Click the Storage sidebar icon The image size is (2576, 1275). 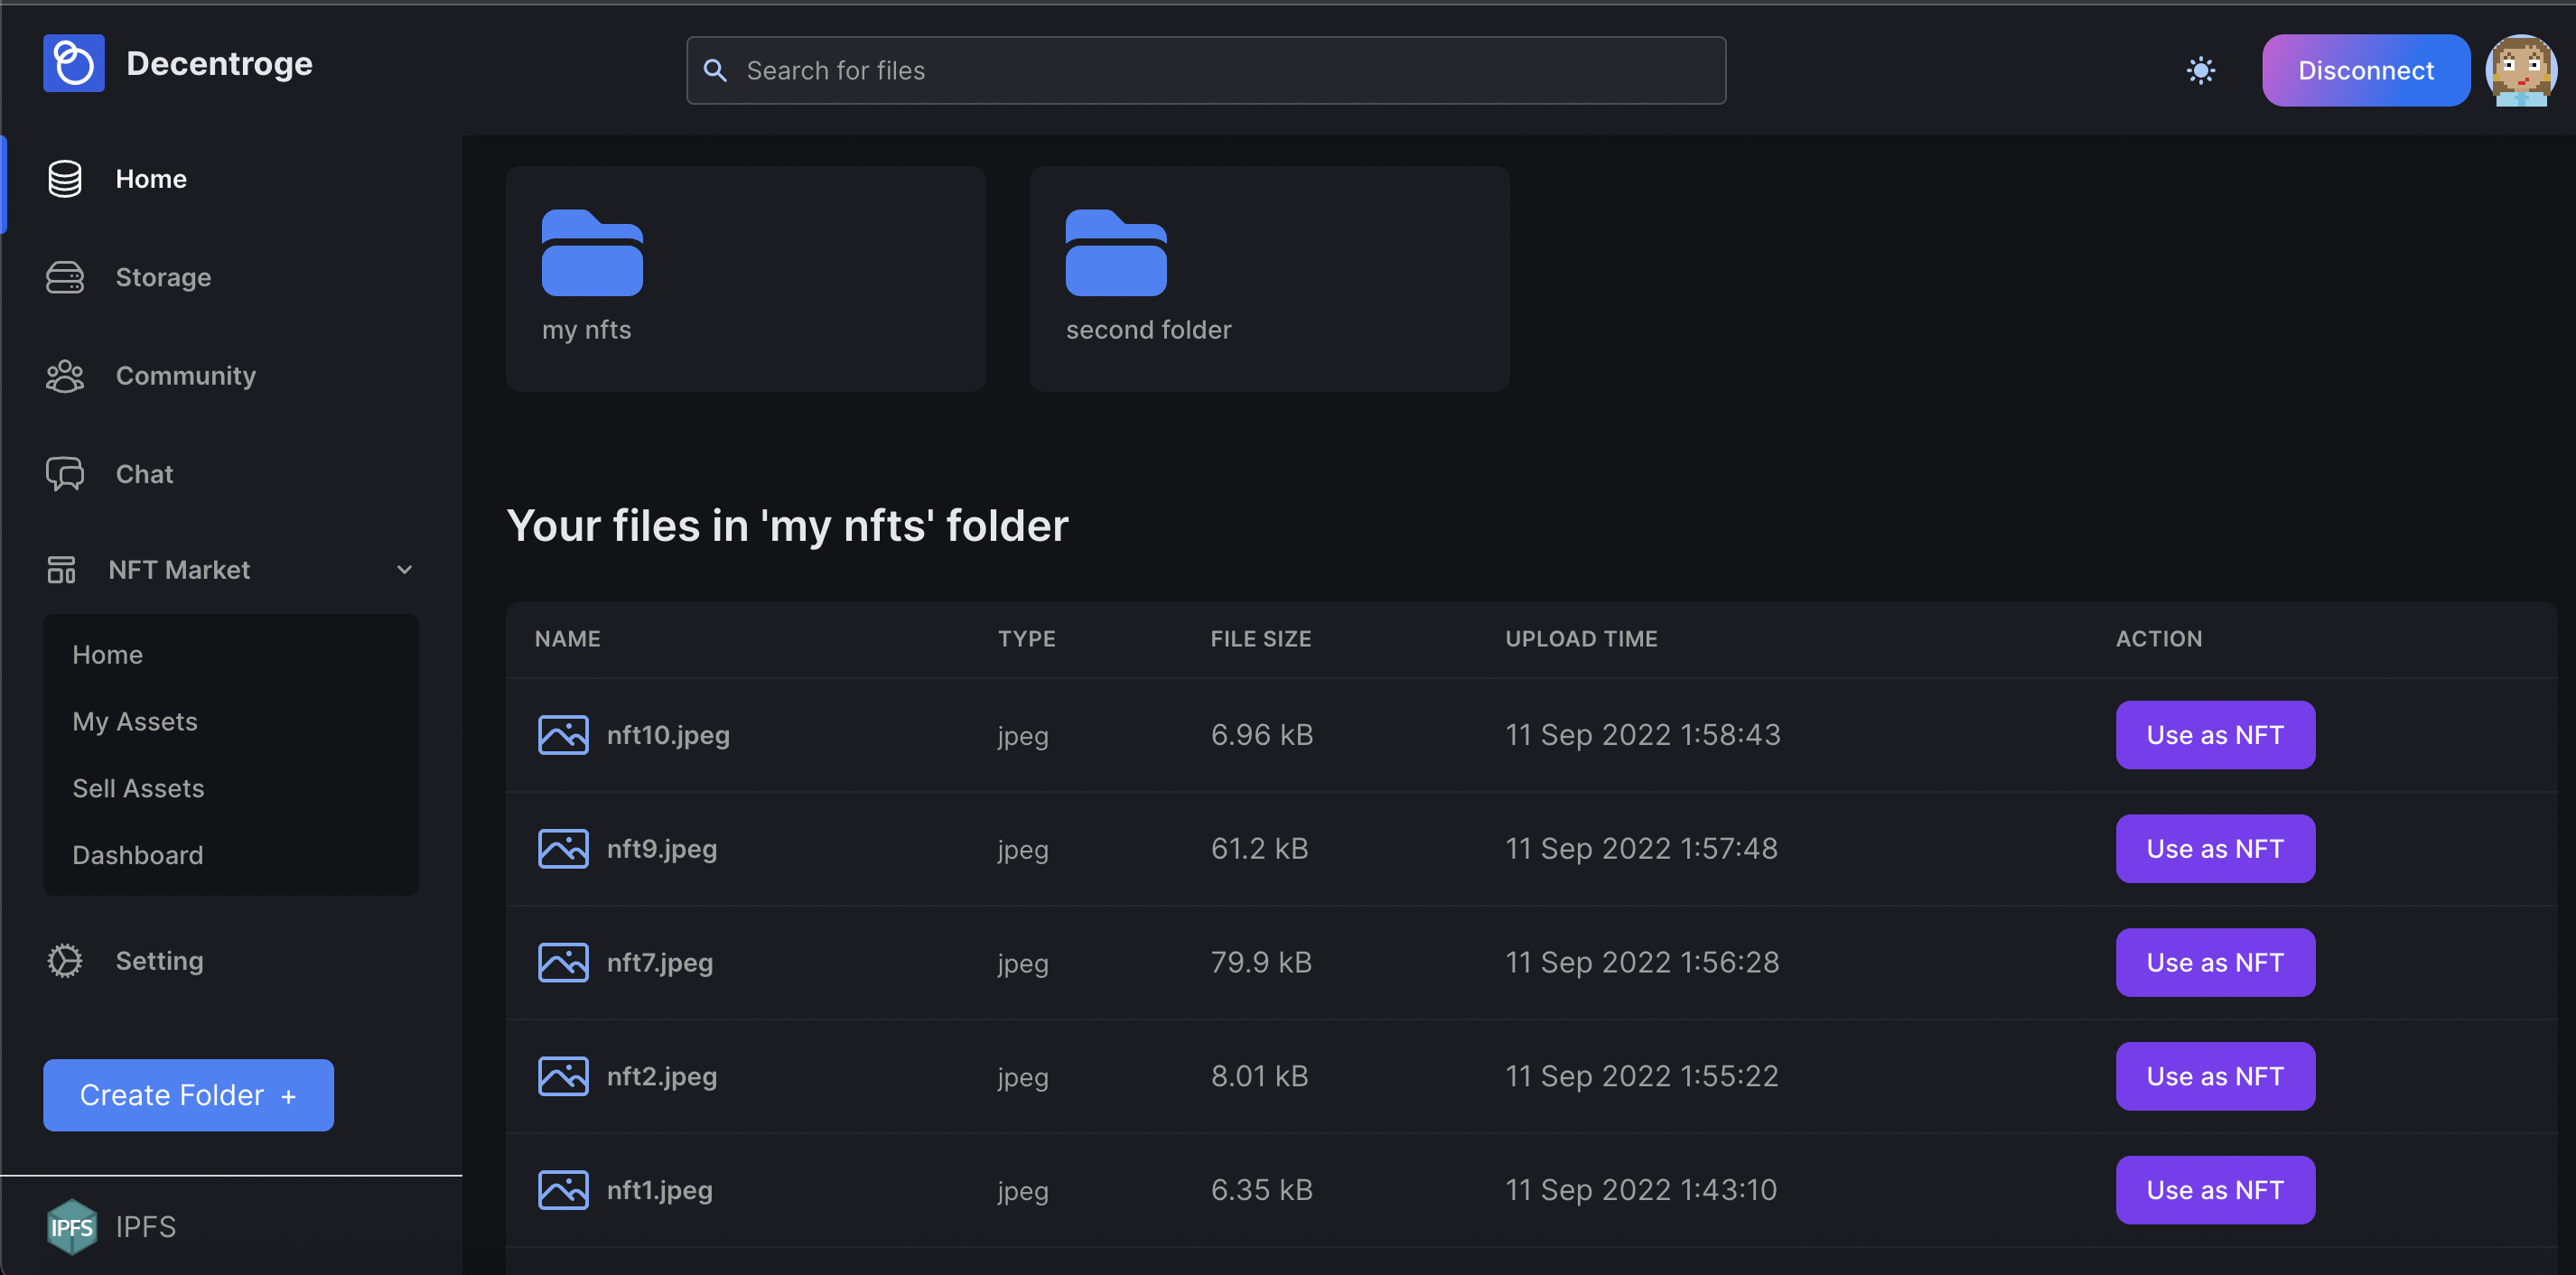pos(65,277)
